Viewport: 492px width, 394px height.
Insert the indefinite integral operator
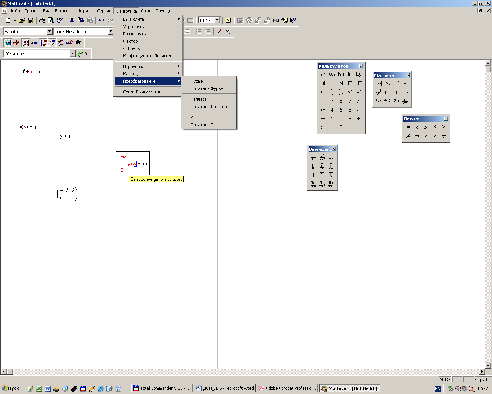[x=313, y=175]
